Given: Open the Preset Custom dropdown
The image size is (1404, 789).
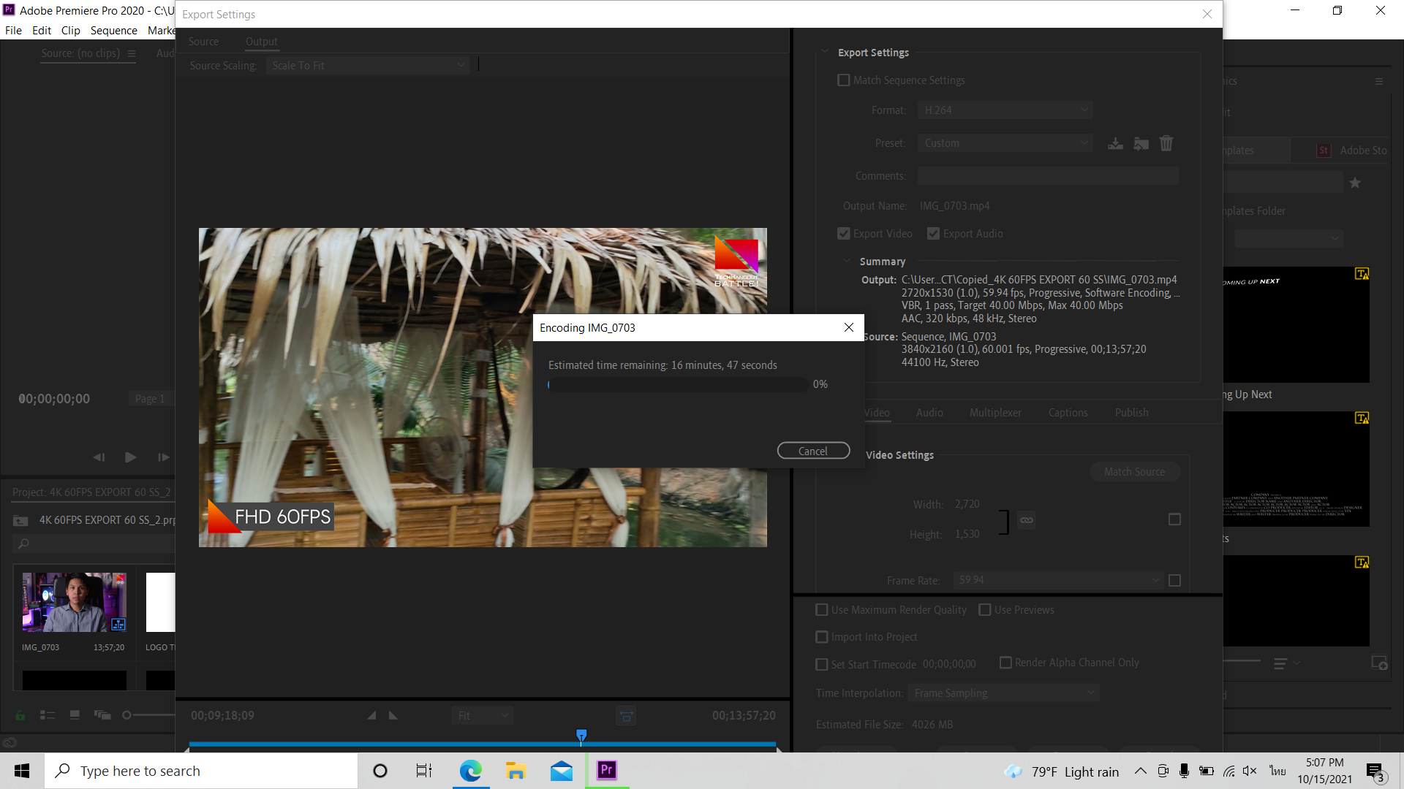Looking at the screenshot, I should [1005, 143].
